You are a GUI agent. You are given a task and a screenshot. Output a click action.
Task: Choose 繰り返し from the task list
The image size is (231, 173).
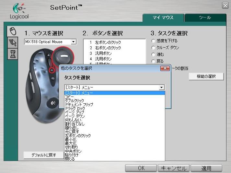115,128
